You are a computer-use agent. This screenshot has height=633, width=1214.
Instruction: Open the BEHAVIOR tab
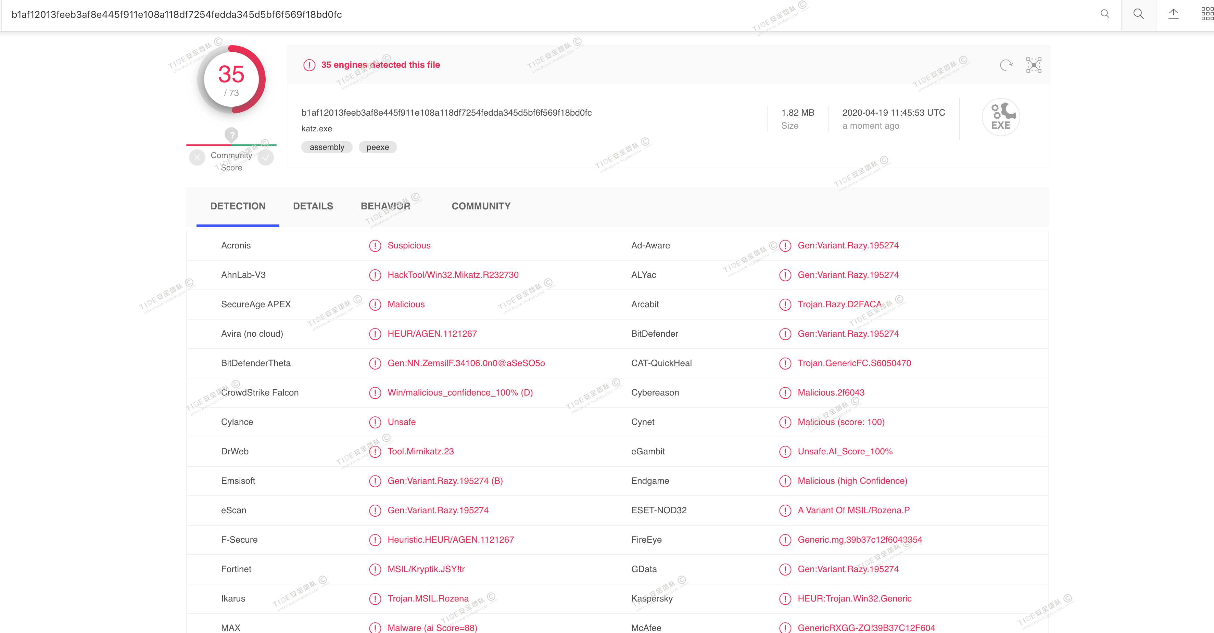coord(385,206)
